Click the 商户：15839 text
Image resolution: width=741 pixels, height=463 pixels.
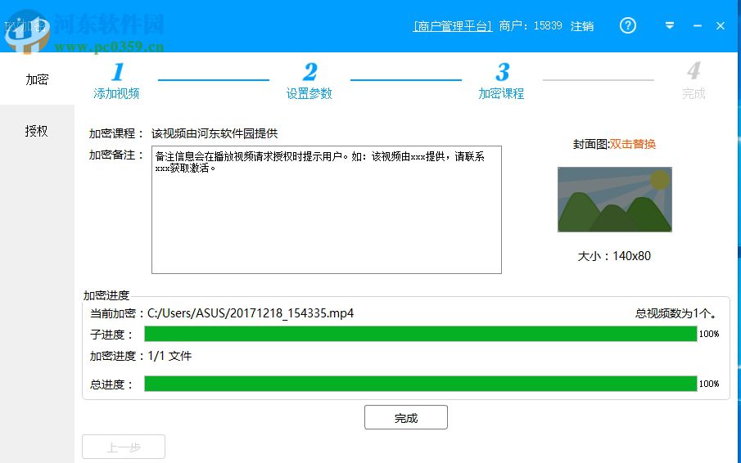pos(531,26)
